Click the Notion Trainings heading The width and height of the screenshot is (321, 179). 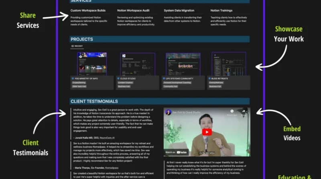(x=221, y=10)
